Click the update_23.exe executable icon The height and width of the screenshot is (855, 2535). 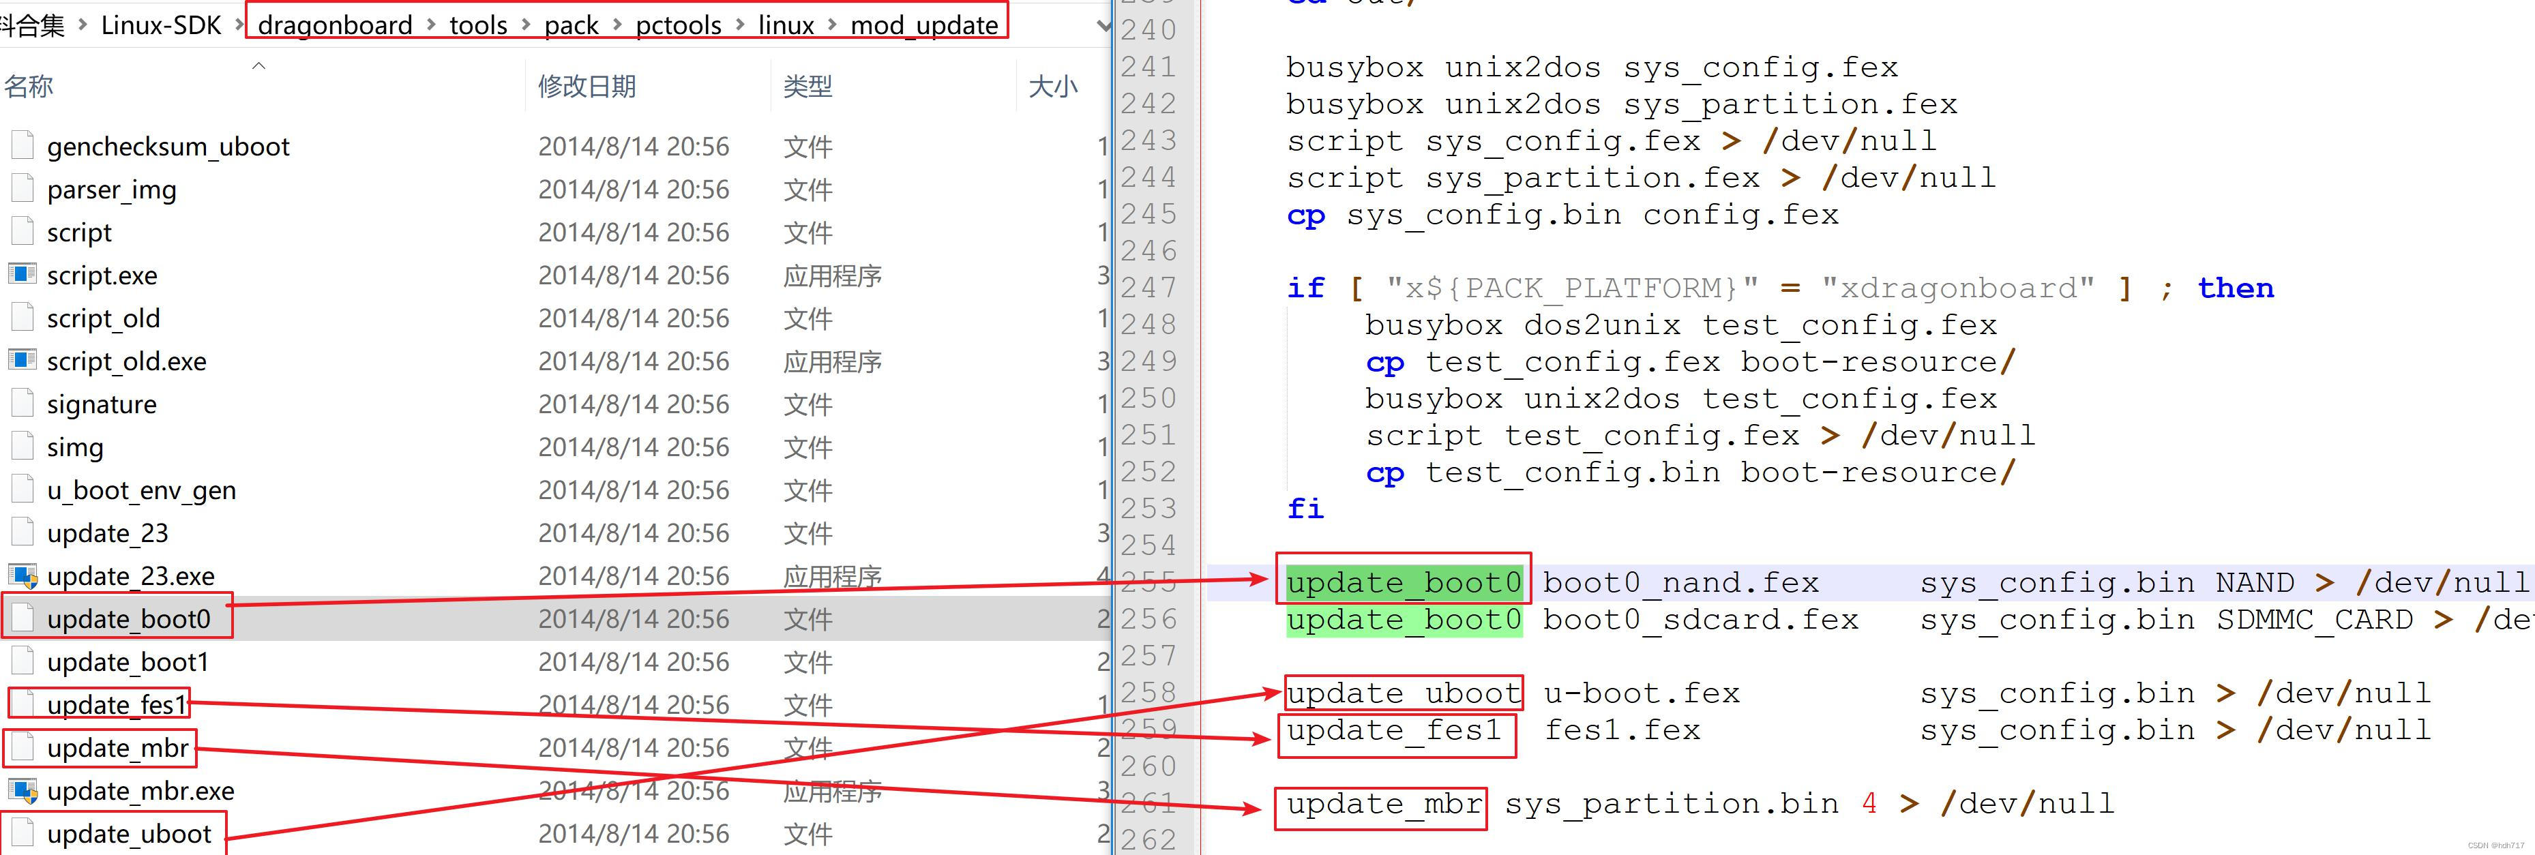pos(22,575)
